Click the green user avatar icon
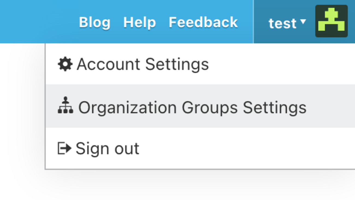355x200 pixels. (331, 21)
